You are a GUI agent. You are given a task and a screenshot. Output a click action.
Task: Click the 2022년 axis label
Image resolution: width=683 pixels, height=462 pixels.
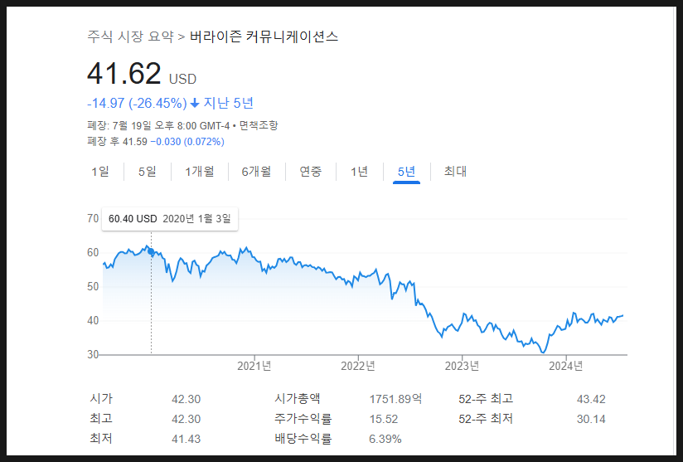(x=358, y=366)
